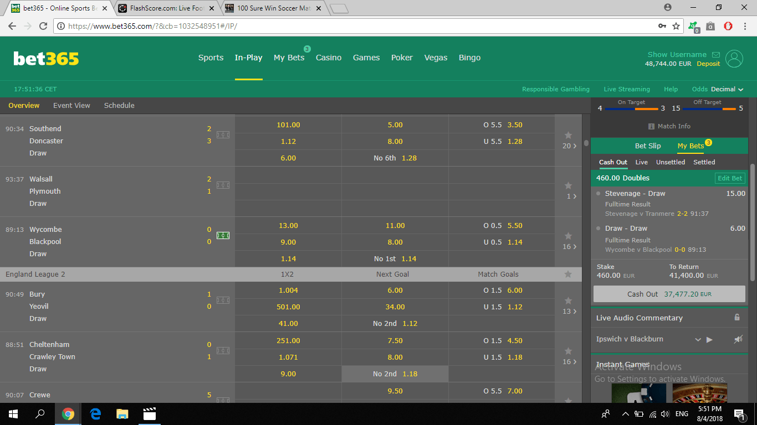Screen dimensions: 757x425
Task: Click the Show Username link
Action: 677,54
